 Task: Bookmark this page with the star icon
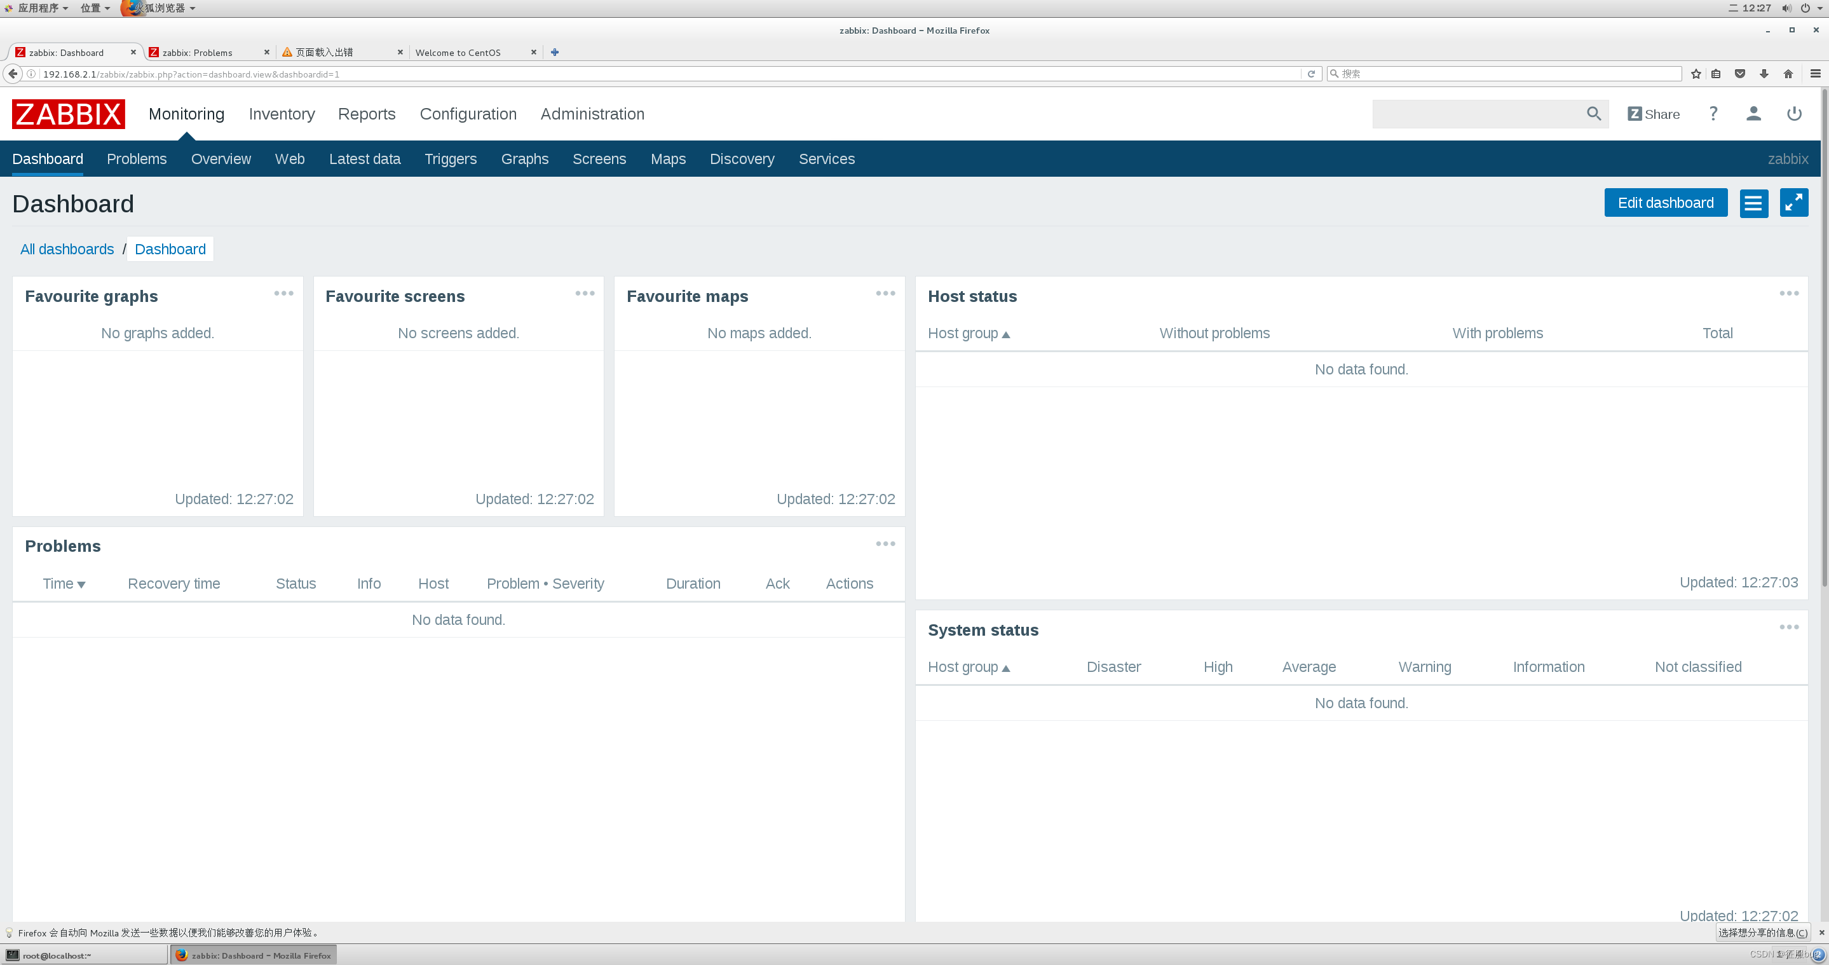1696,74
